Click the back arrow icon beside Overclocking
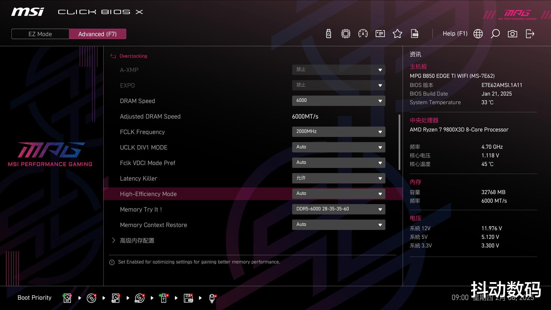Viewport: 551px width, 310px height. (113, 56)
